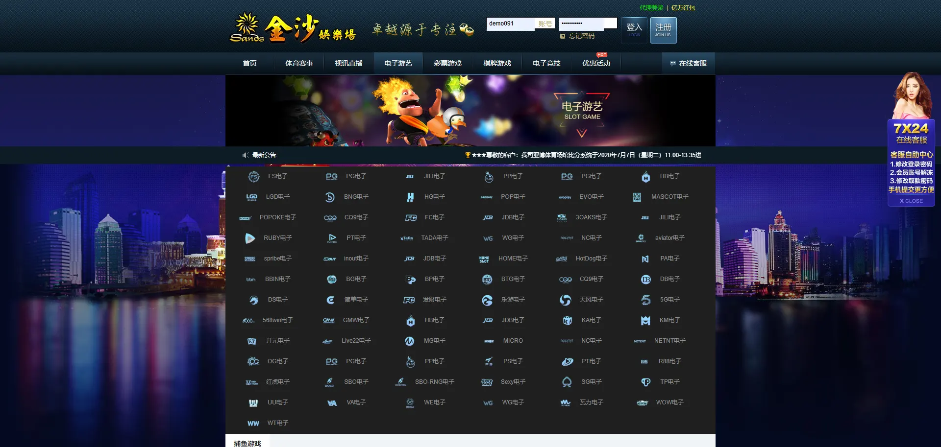Click the 忘记密码 forgot password link
This screenshot has width=941, height=447.
pyautogui.click(x=581, y=36)
